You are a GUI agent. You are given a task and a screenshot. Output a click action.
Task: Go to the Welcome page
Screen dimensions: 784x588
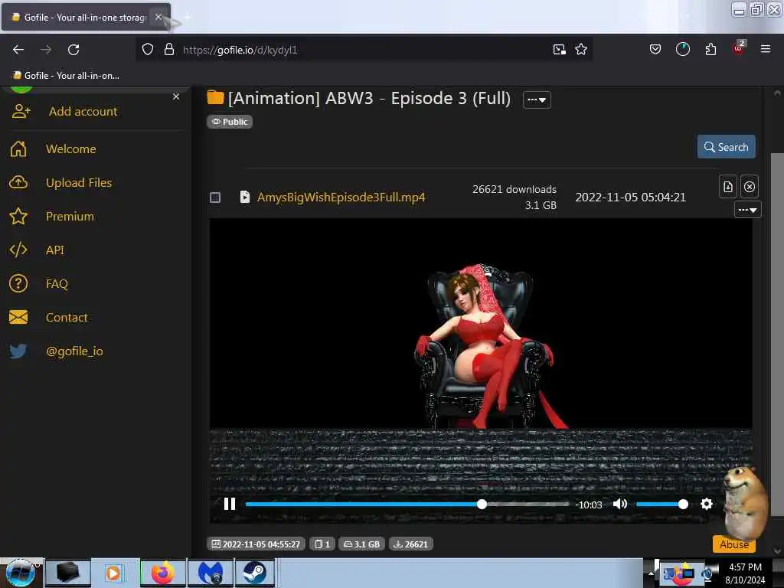[x=71, y=149]
